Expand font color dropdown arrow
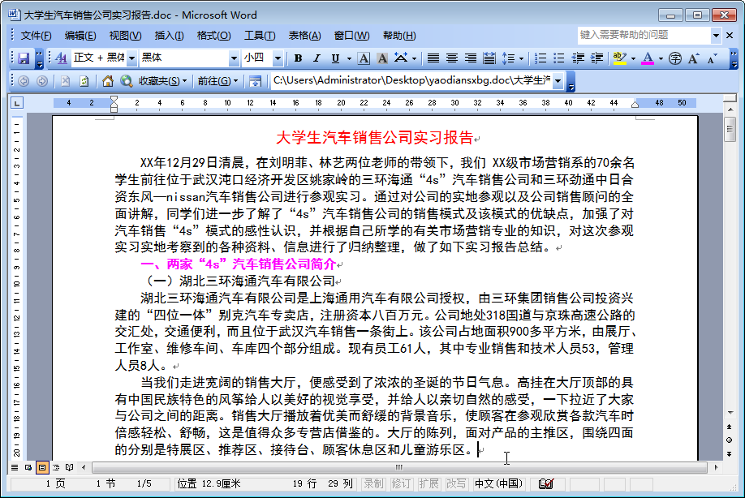 [661, 59]
